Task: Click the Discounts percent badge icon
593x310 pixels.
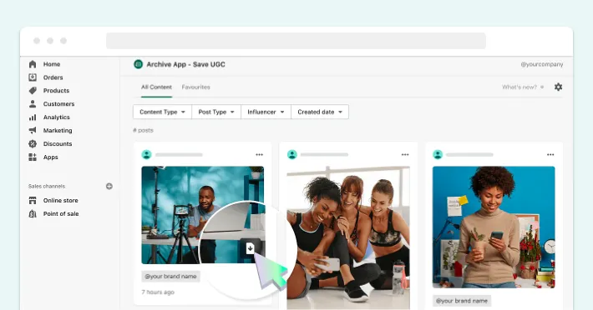Action: (x=33, y=143)
